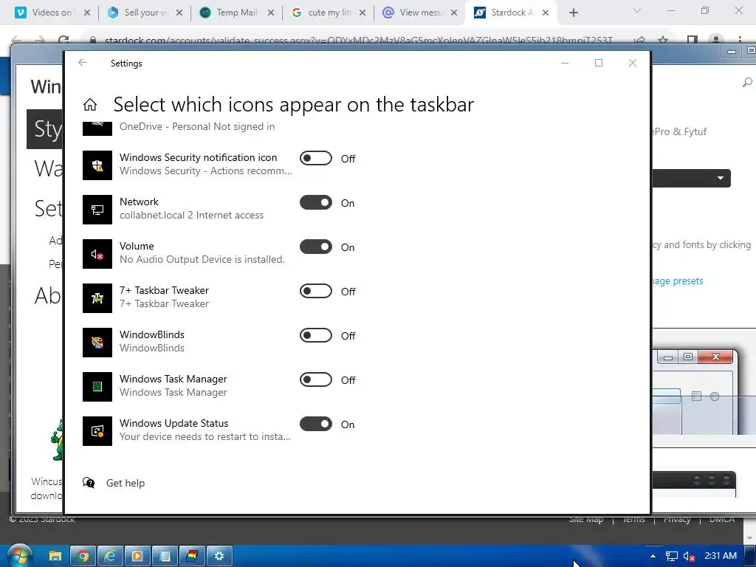Click the Network row icon
Viewport: 756px width, 567px height.
97,209
